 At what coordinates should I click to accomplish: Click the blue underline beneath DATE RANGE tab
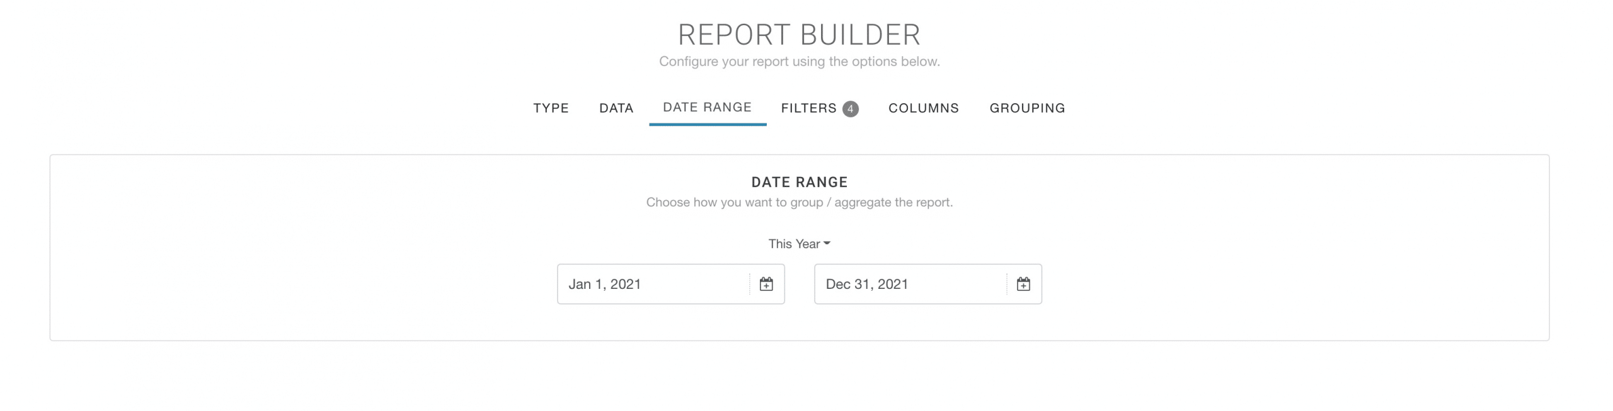tap(708, 124)
